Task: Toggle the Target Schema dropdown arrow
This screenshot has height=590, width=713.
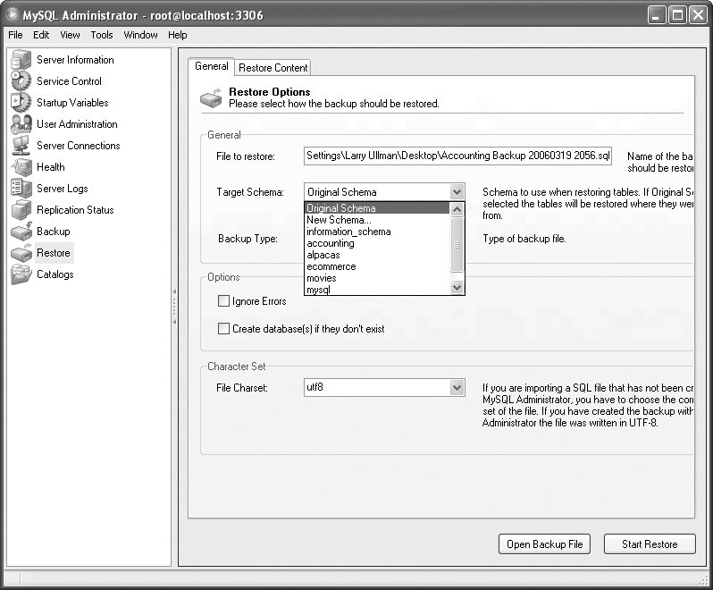Action: pos(457,192)
